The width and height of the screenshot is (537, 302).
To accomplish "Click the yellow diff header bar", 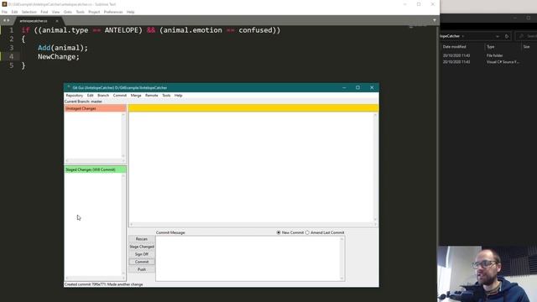I will click(253, 108).
